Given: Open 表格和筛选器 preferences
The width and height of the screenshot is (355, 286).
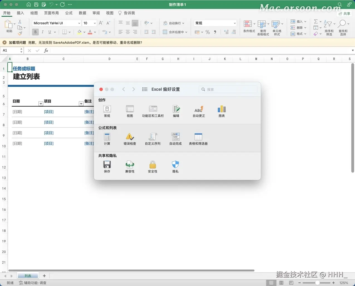Looking at the screenshot, I should click(198, 139).
